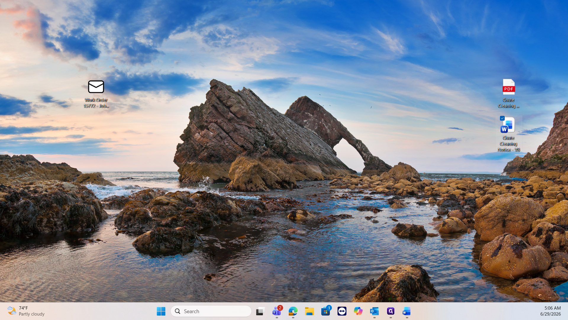
Task: Open the weather widget showing 74°F
Action: [26, 311]
